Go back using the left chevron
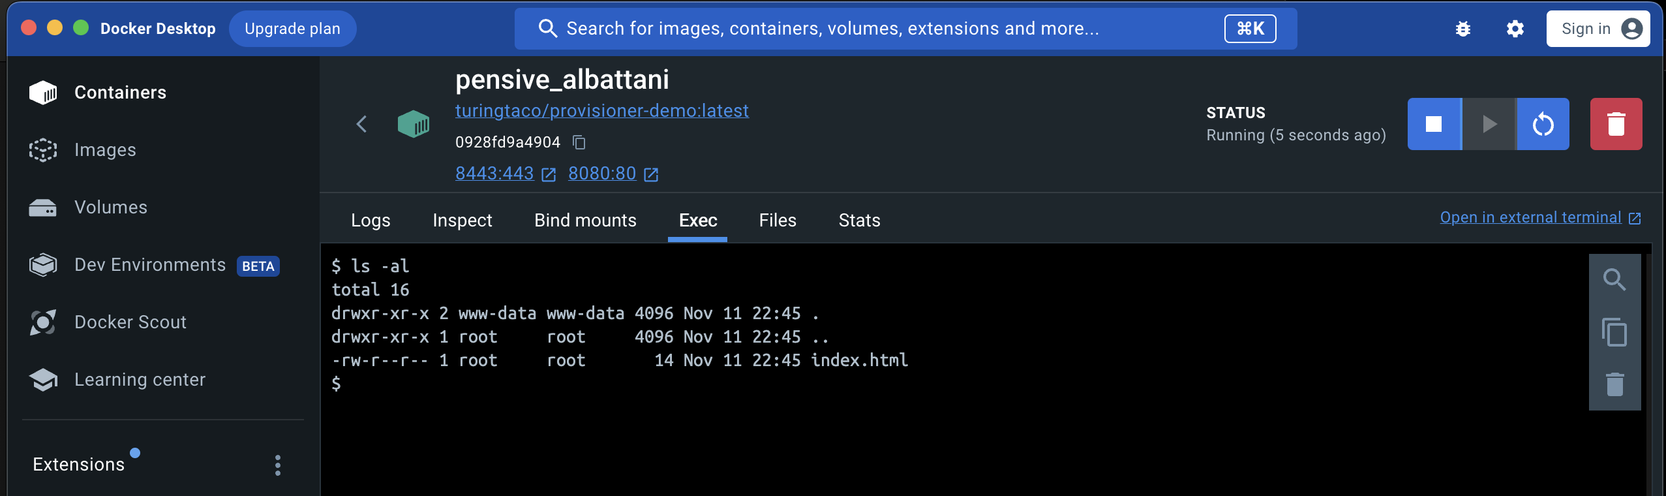 pos(362,124)
